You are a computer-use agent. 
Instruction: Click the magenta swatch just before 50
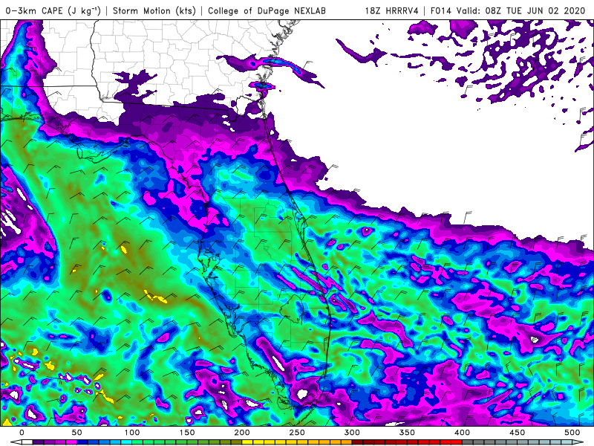(x=71, y=442)
